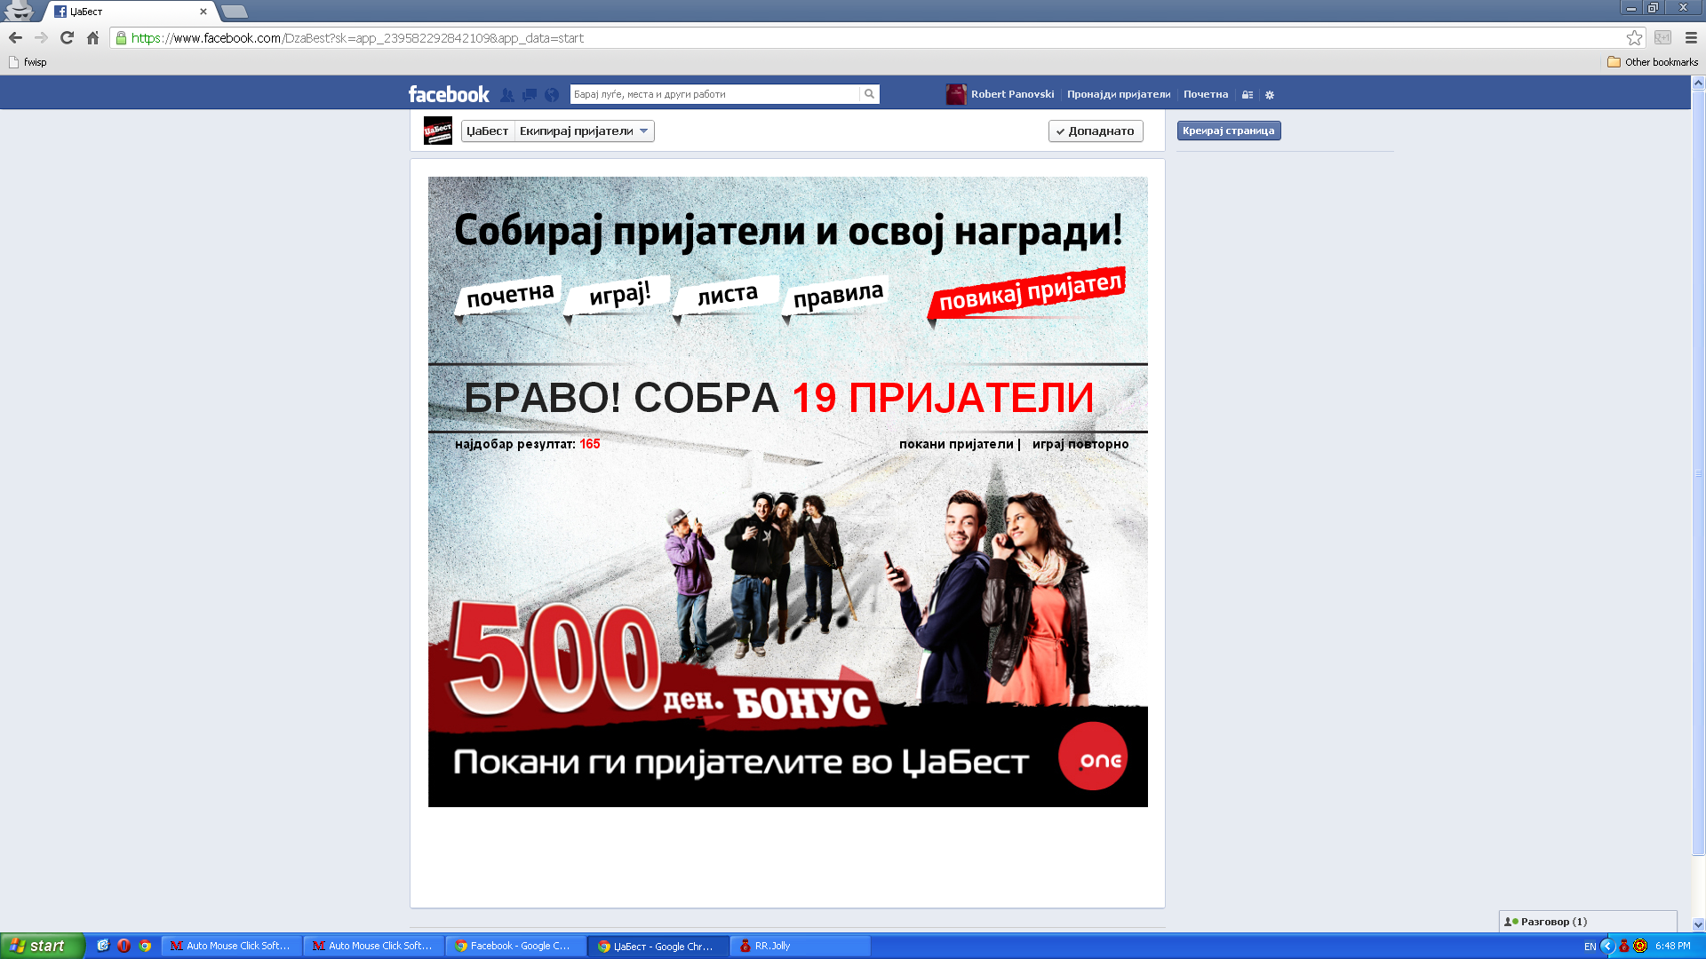Screen dimensions: 1706x959
Task: Open a new tab in Chrome
Action: 235,12
